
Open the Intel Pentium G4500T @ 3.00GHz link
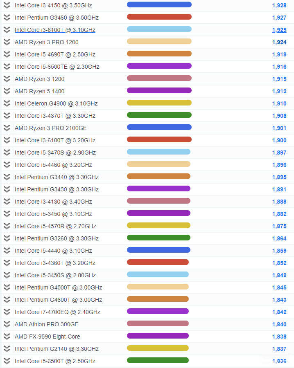coord(58,287)
